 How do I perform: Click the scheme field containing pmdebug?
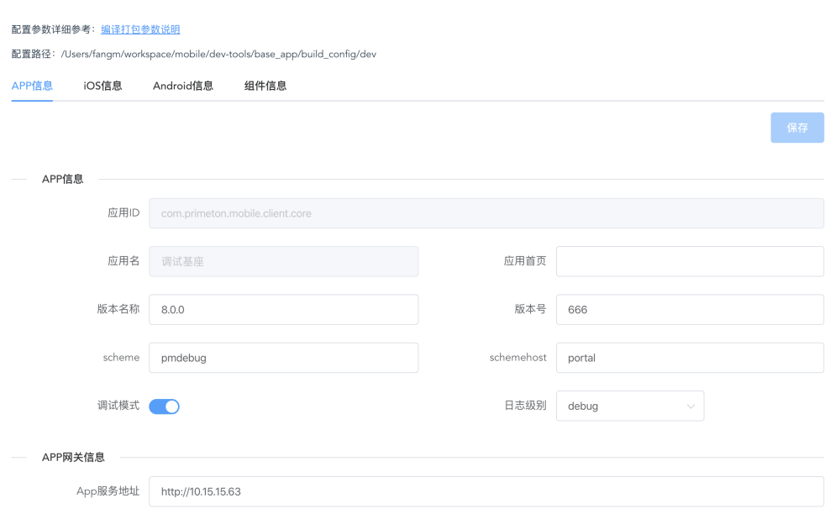(x=283, y=358)
